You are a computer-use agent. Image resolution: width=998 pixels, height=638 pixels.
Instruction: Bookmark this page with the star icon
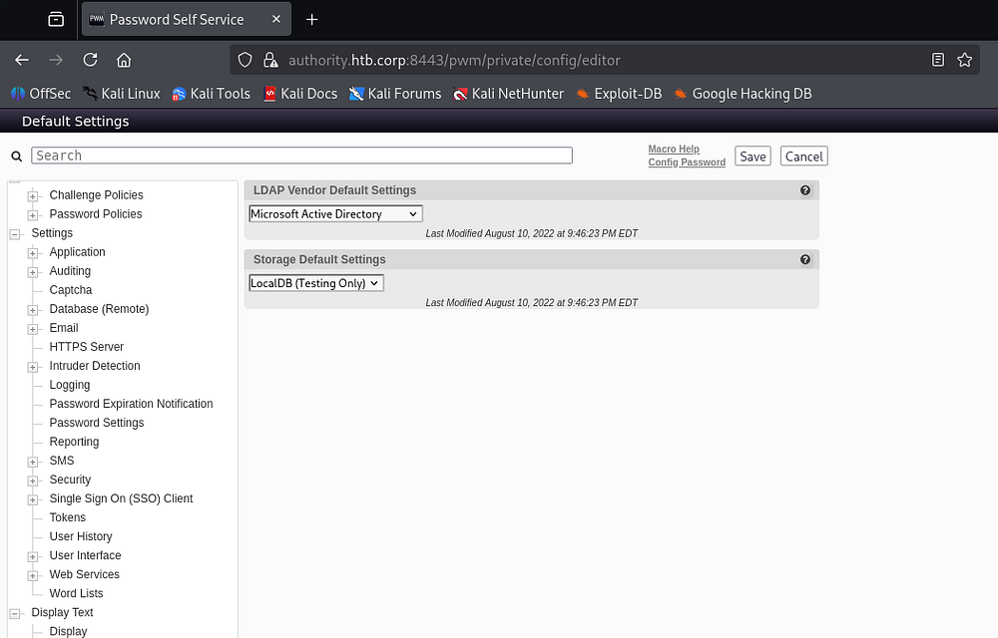point(964,60)
